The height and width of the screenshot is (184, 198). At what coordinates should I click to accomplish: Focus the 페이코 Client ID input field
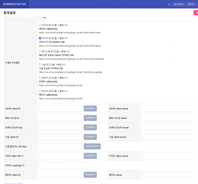(61, 175)
